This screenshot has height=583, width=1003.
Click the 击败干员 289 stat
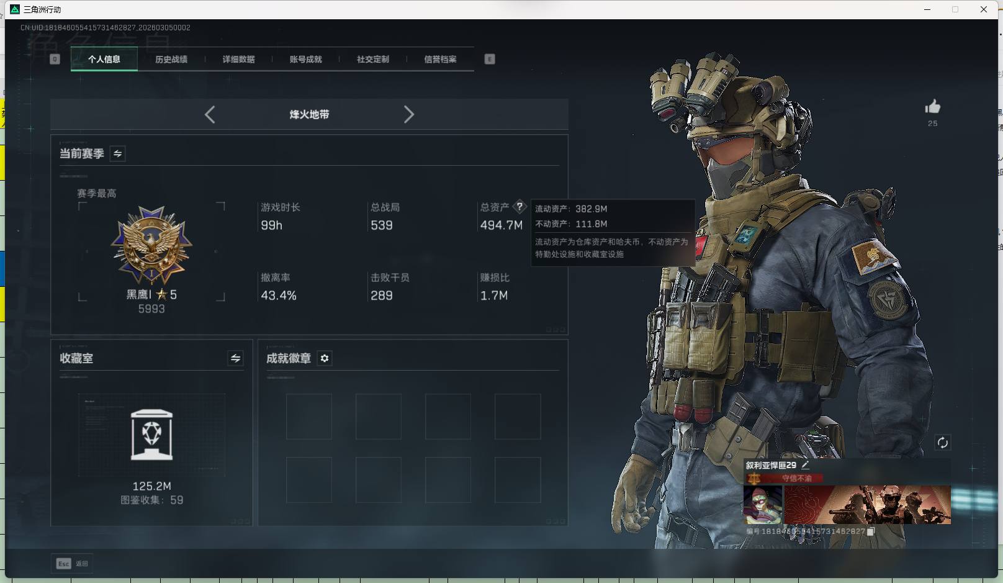390,287
